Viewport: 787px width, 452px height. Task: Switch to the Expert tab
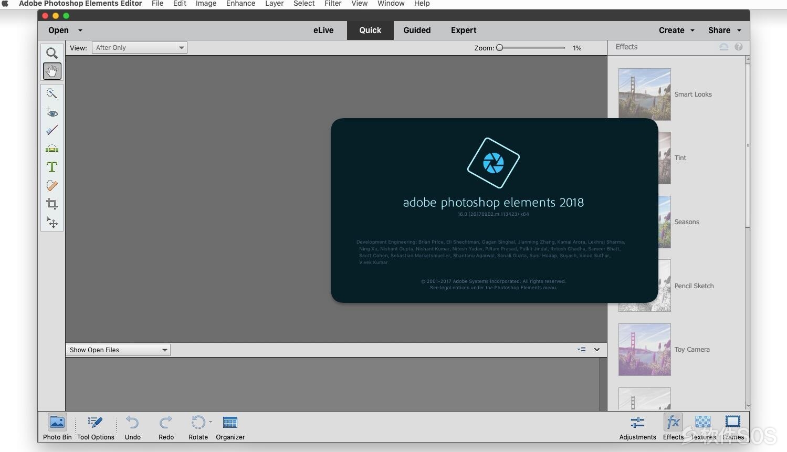(x=464, y=30)
